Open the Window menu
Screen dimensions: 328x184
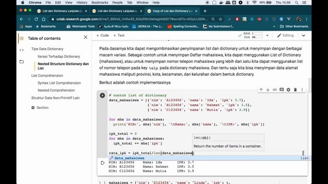pyautogui.click(x=142, y=3)
